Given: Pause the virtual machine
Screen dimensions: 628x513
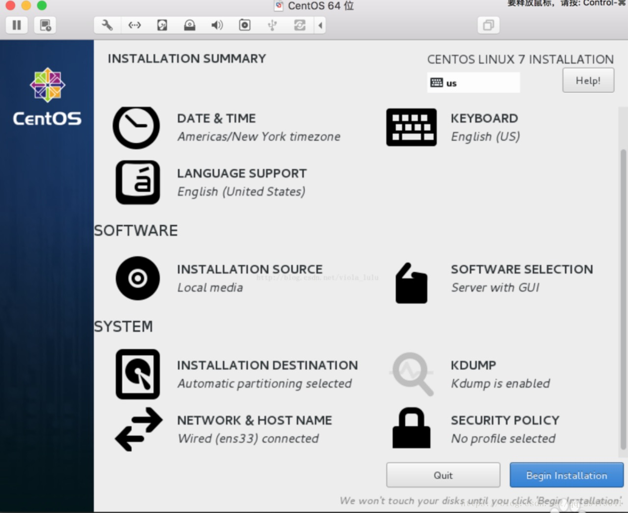Looking at the screenshot, I should [17, 25].
